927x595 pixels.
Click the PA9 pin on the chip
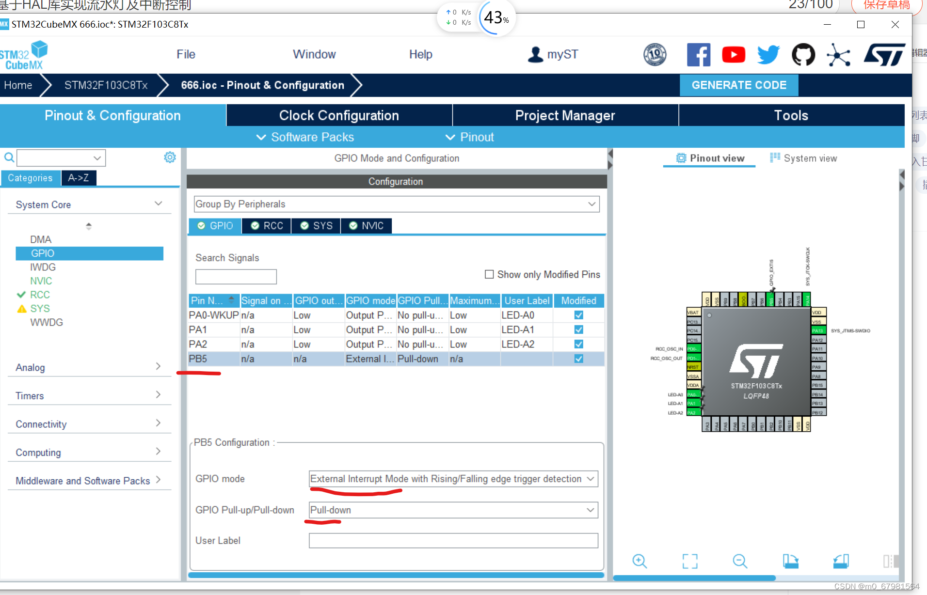click(818, 367)
